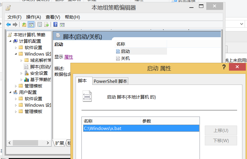Screen dimensions: 247x159
Task: Click the Forward arrow in the toolbar
Action: (x=15, y=25)
